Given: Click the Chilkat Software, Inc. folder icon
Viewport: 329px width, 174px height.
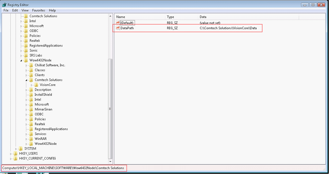Looking at the screenshot, I should 31,65.
